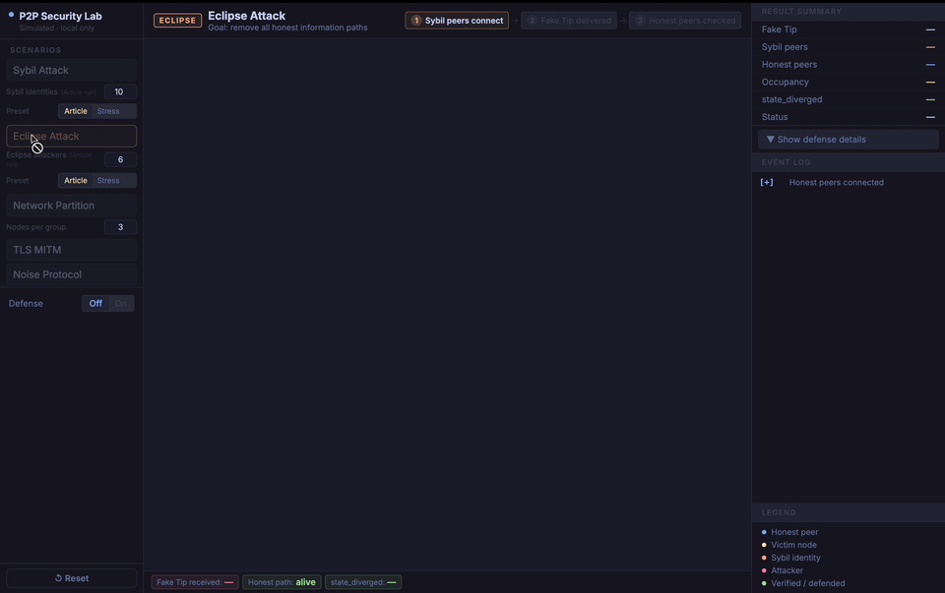Click the step 1 number badge

[415, 21]
